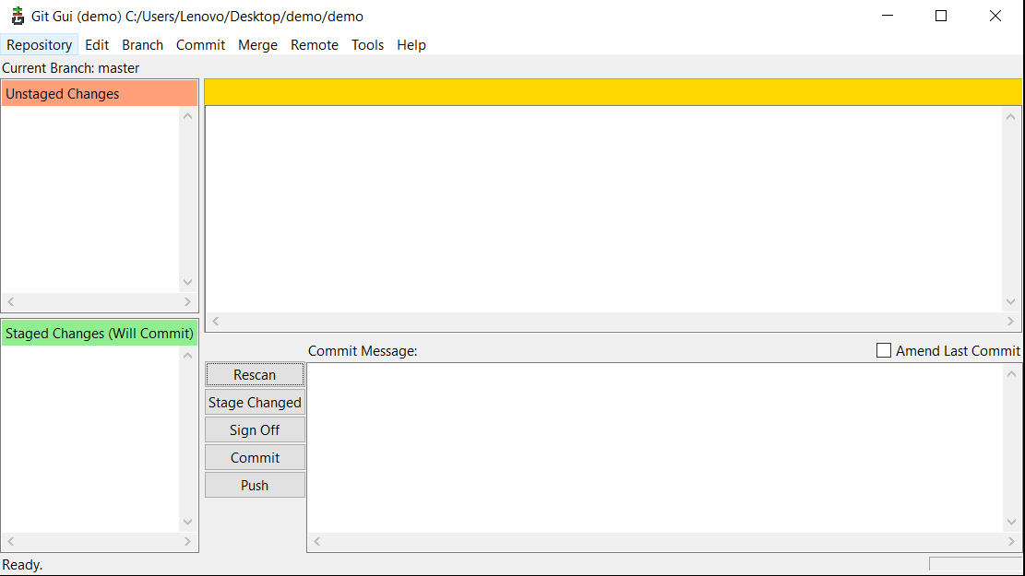Click the right scroll arrow under the commit message
Image resolution: width=1025 pixels, height=576 pixels.
tap(1010, 541)
